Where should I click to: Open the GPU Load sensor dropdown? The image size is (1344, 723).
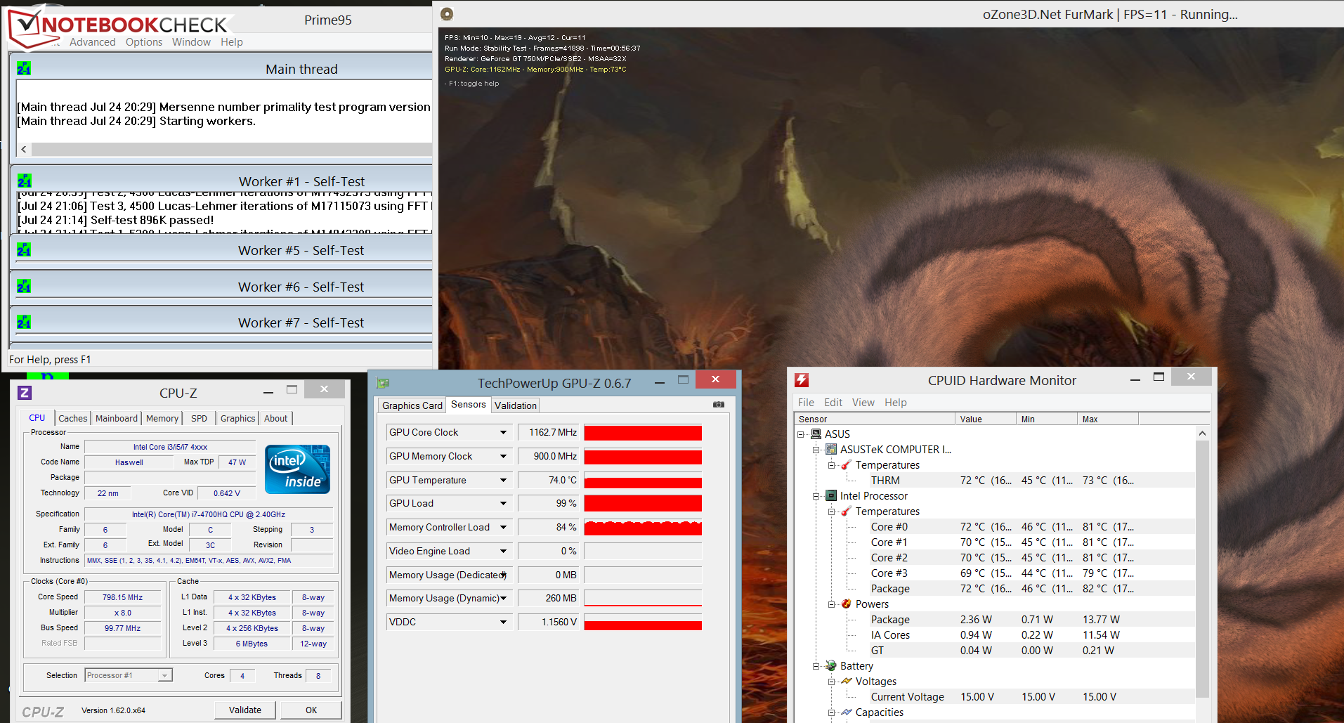click(x=503, y=504)
